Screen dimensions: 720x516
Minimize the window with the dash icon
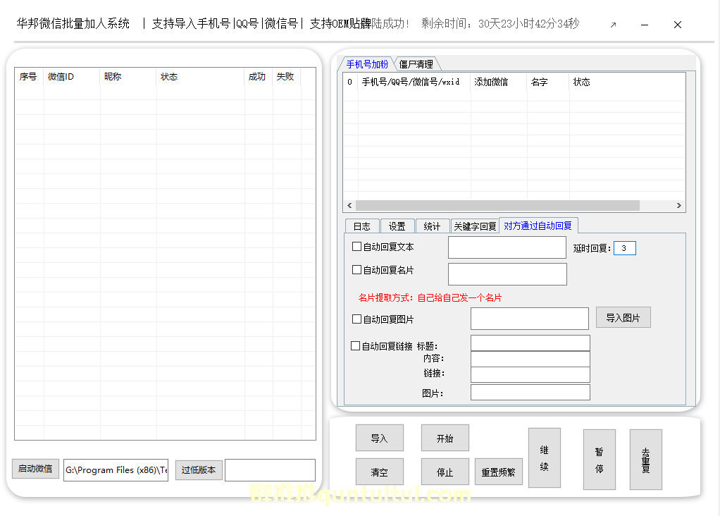pos(645,25)
